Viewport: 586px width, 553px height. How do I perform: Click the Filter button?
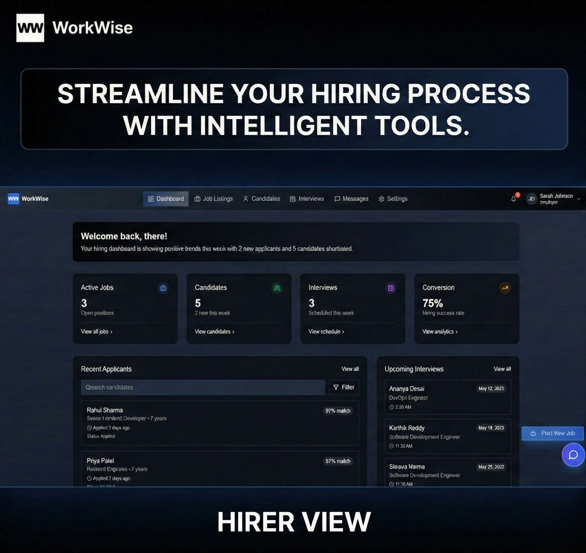click(344, 387)
